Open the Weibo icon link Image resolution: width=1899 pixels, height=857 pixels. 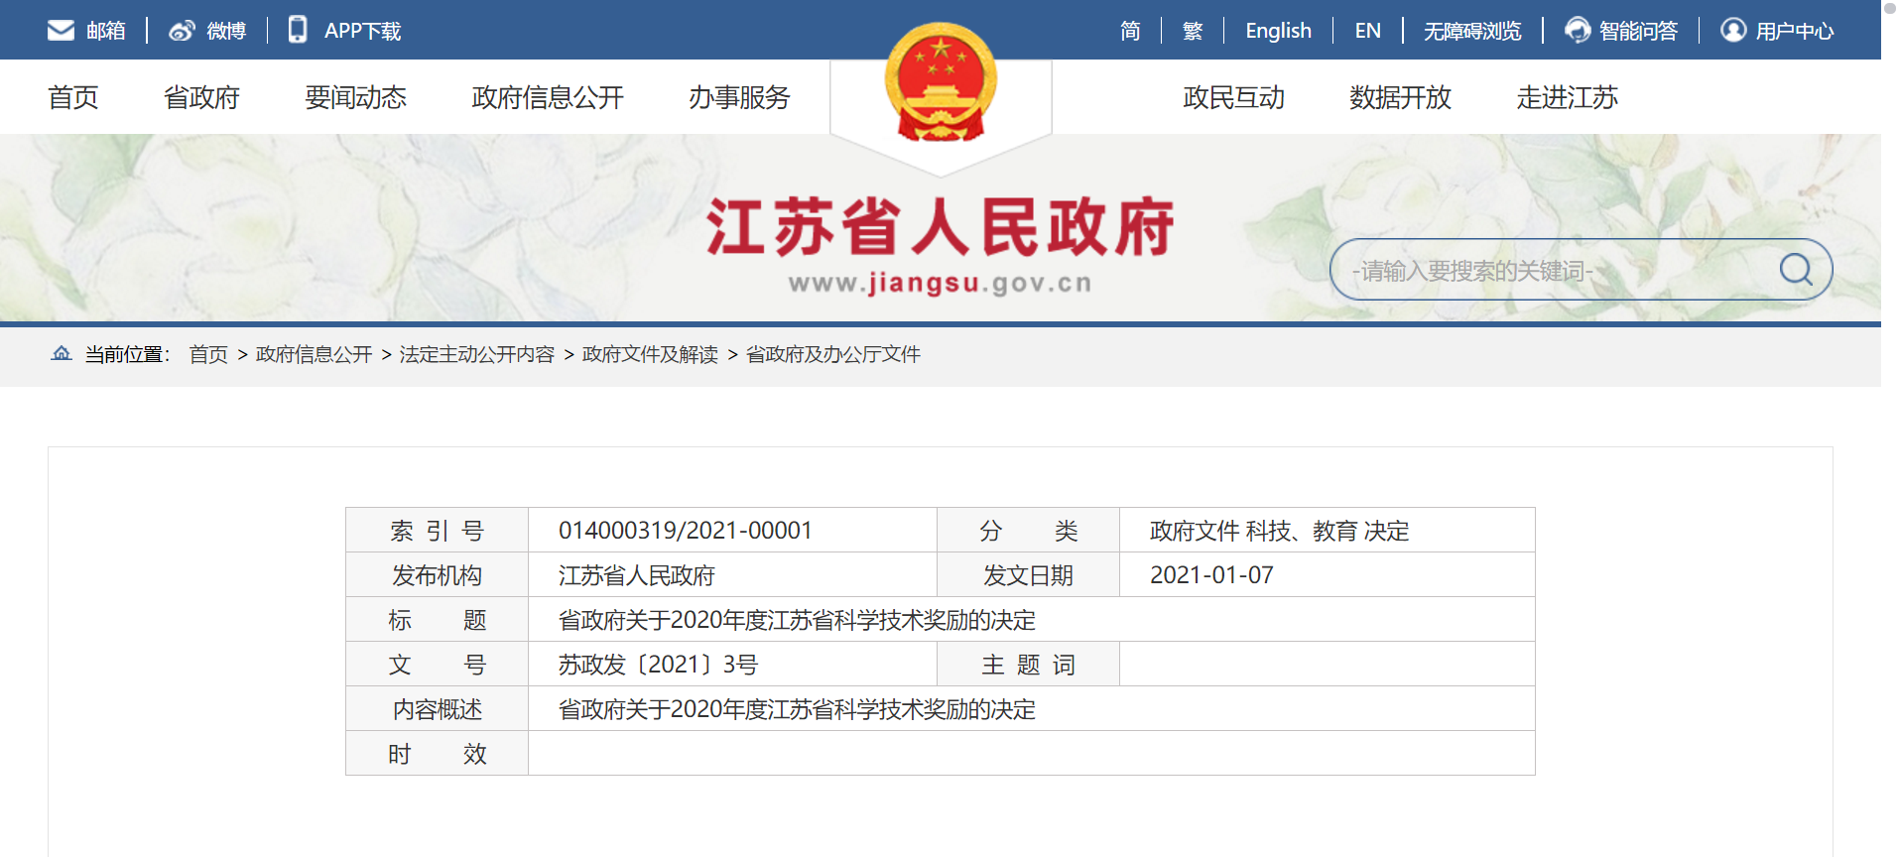click(x=182, y=31)
